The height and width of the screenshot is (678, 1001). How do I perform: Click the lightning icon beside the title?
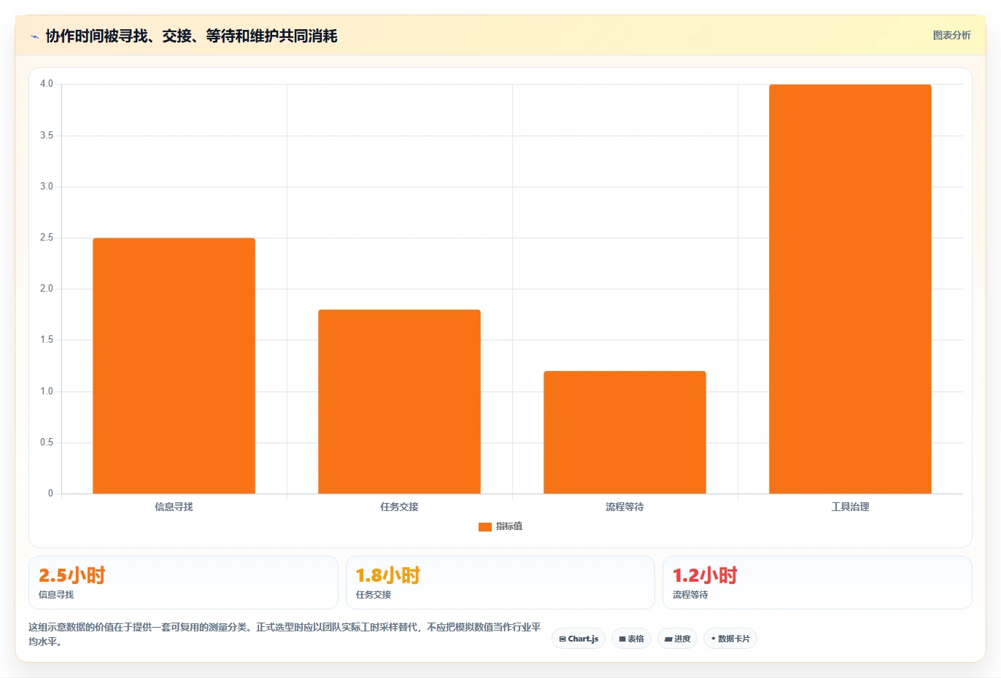click(x=34, y=36)
